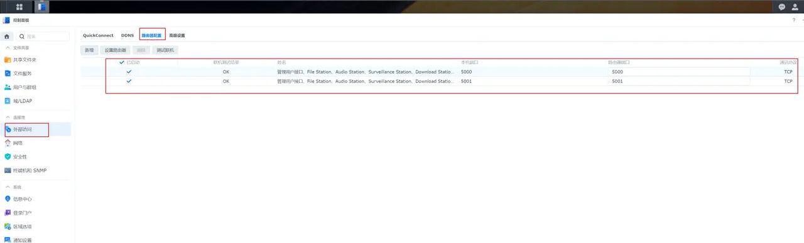Go to control panel home icon

point(7,36)
